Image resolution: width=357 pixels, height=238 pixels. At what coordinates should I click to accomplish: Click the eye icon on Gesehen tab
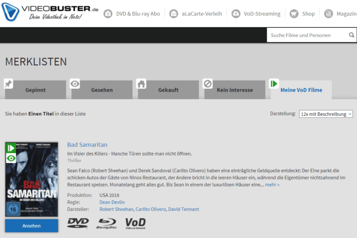[74, 84]
